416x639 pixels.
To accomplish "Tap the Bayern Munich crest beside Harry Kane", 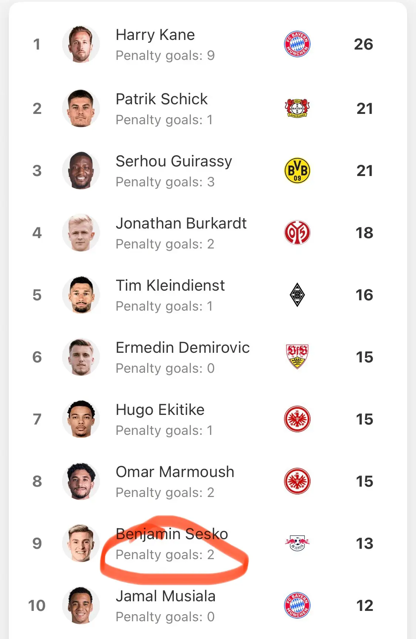I will (x=297, y=44).
